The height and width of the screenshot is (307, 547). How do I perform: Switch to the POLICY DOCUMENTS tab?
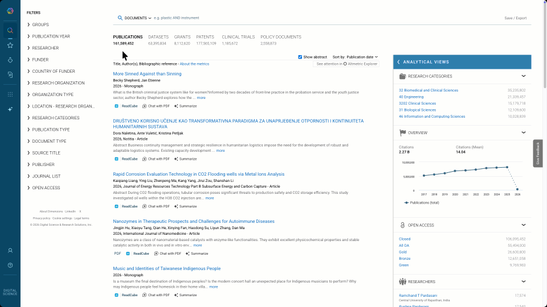click(281, 40)
